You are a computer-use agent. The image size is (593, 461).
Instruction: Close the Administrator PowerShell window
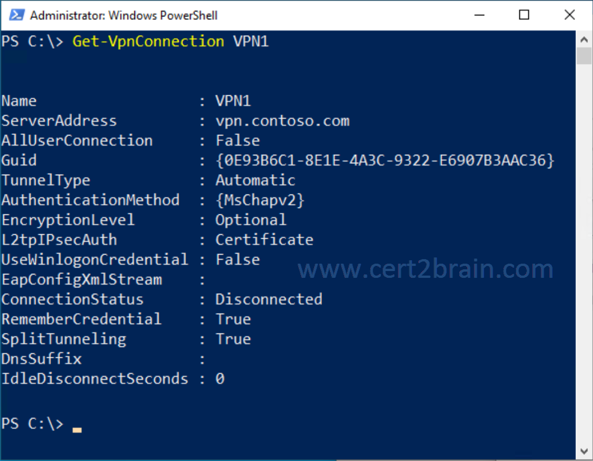[569, 15]
